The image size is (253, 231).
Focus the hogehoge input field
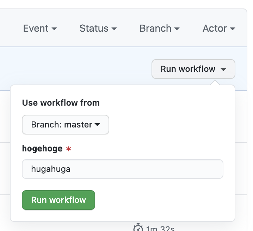123,169
